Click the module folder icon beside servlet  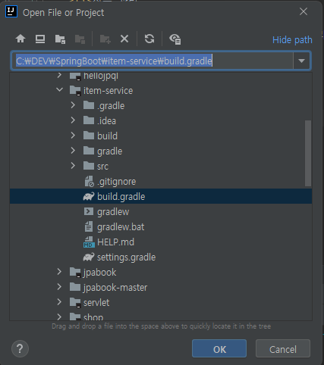point(75,302)
